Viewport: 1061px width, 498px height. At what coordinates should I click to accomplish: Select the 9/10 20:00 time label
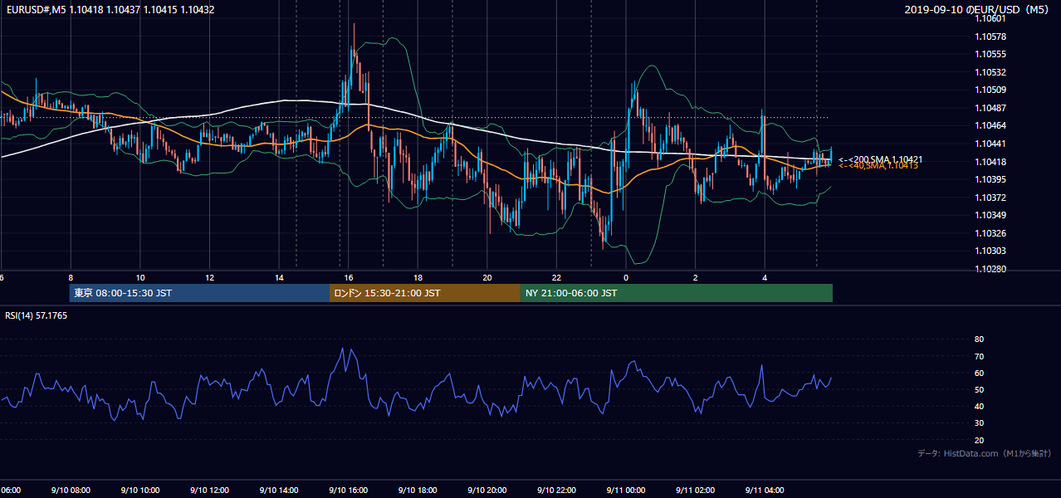tap(486, 491)
